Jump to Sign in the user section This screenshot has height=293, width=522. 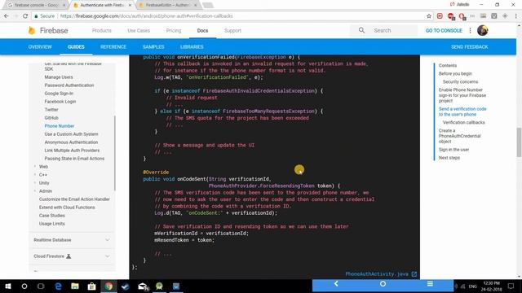pyautogui.click(x=453, y=150)
